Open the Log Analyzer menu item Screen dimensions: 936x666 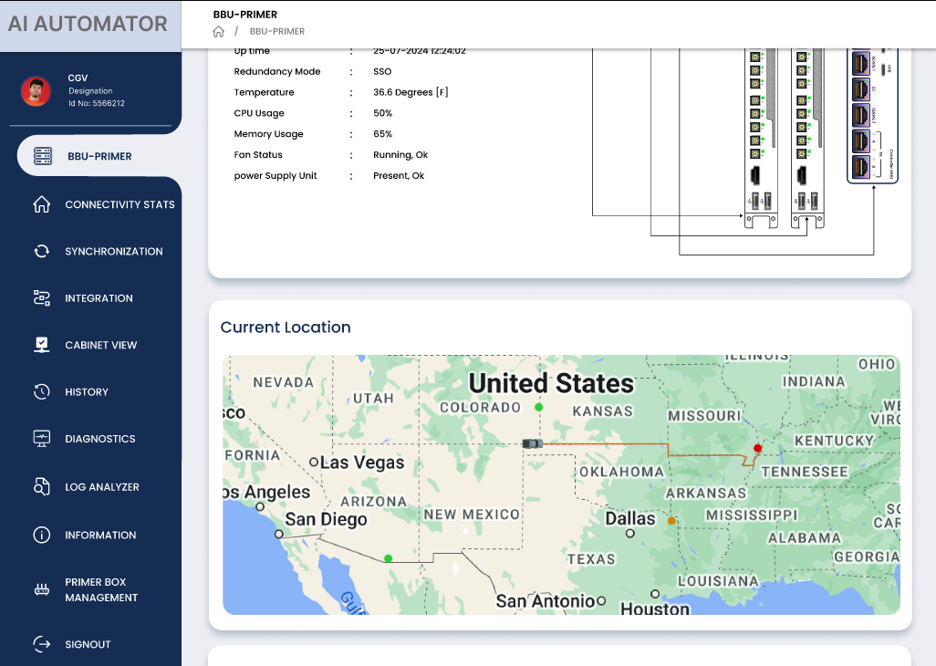pyautogui.click(x=101, y=487)
